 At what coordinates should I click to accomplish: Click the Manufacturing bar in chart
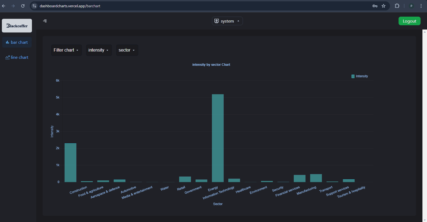pos(316,178)
